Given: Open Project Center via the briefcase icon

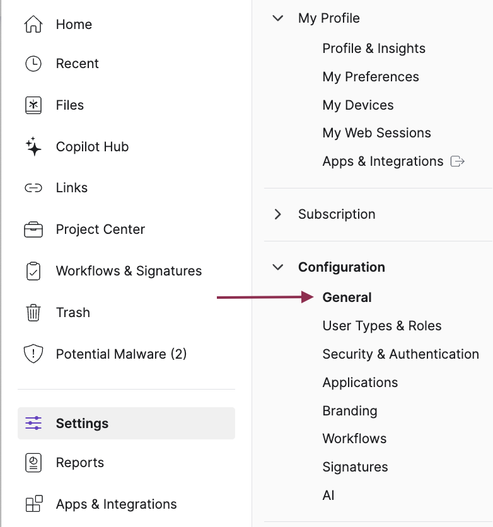Looking at the screenshot, I should click(x=32, y=229).
